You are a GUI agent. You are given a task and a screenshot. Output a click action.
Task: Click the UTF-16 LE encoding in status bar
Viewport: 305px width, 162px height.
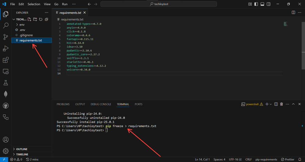(235, 160)
